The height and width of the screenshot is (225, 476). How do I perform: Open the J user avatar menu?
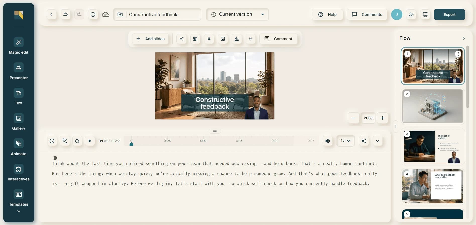397,15
